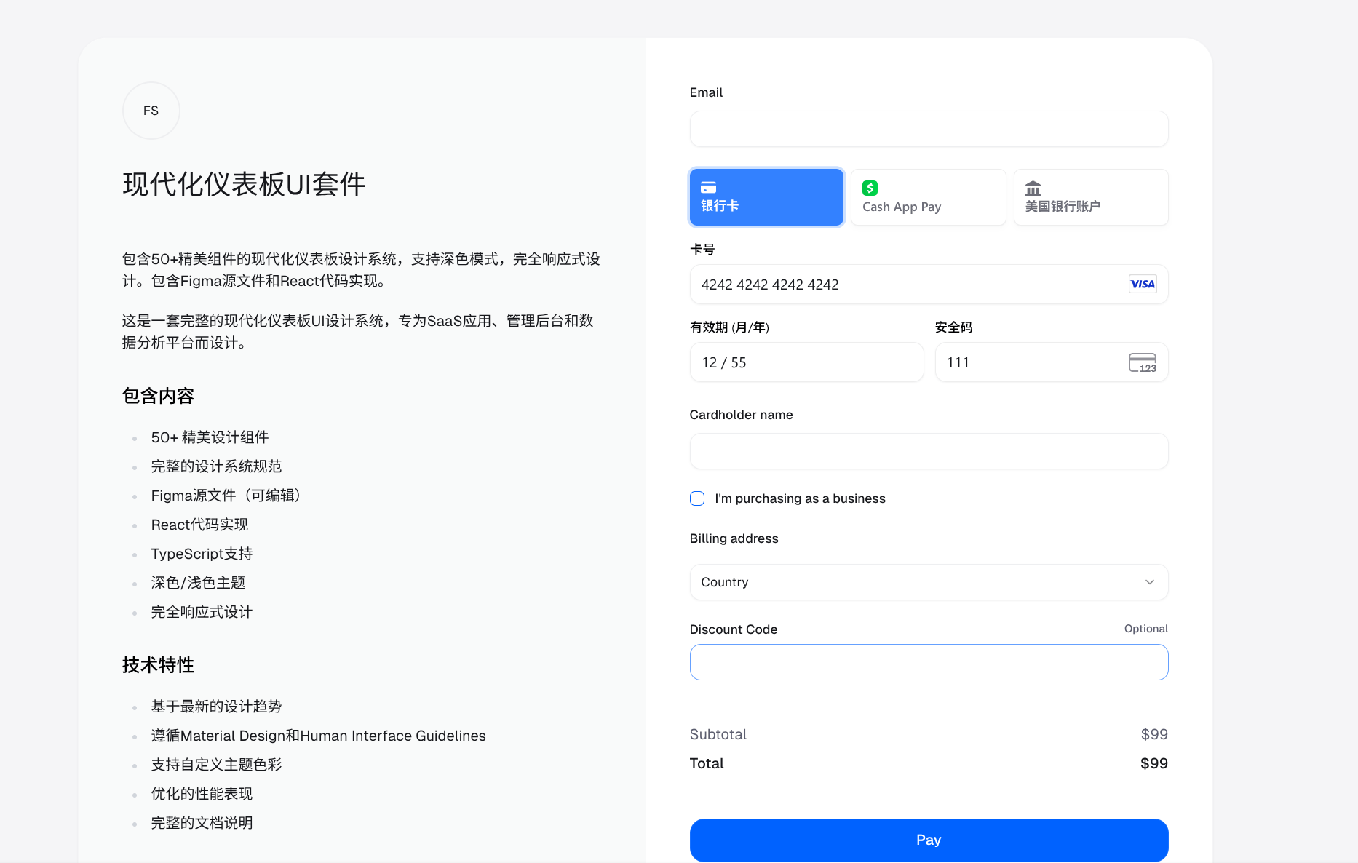1358x863 pixels.
Task: Click the Discount Code input field
Action: [929, 662]
